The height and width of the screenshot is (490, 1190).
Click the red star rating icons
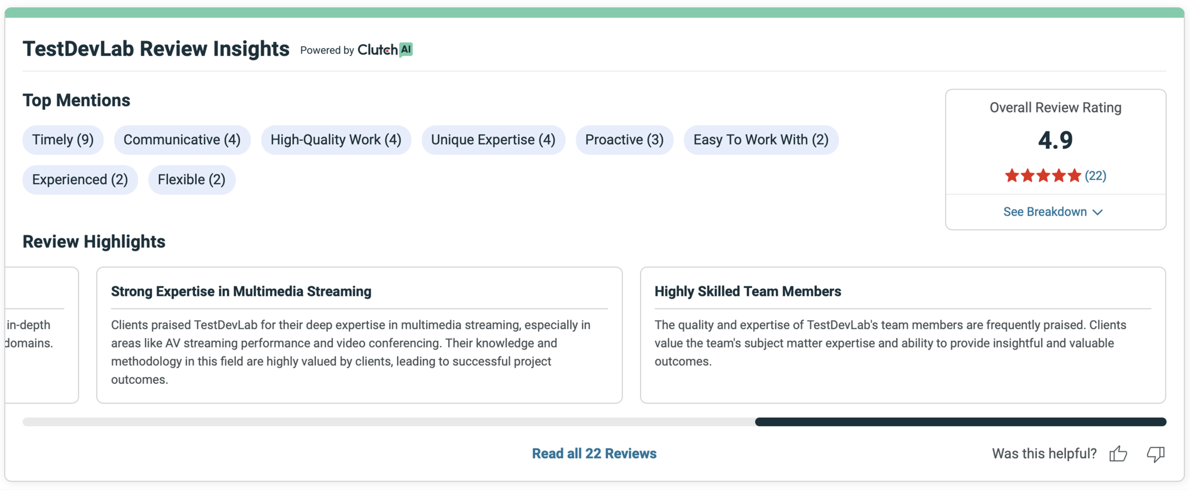tap(1043, 176)
